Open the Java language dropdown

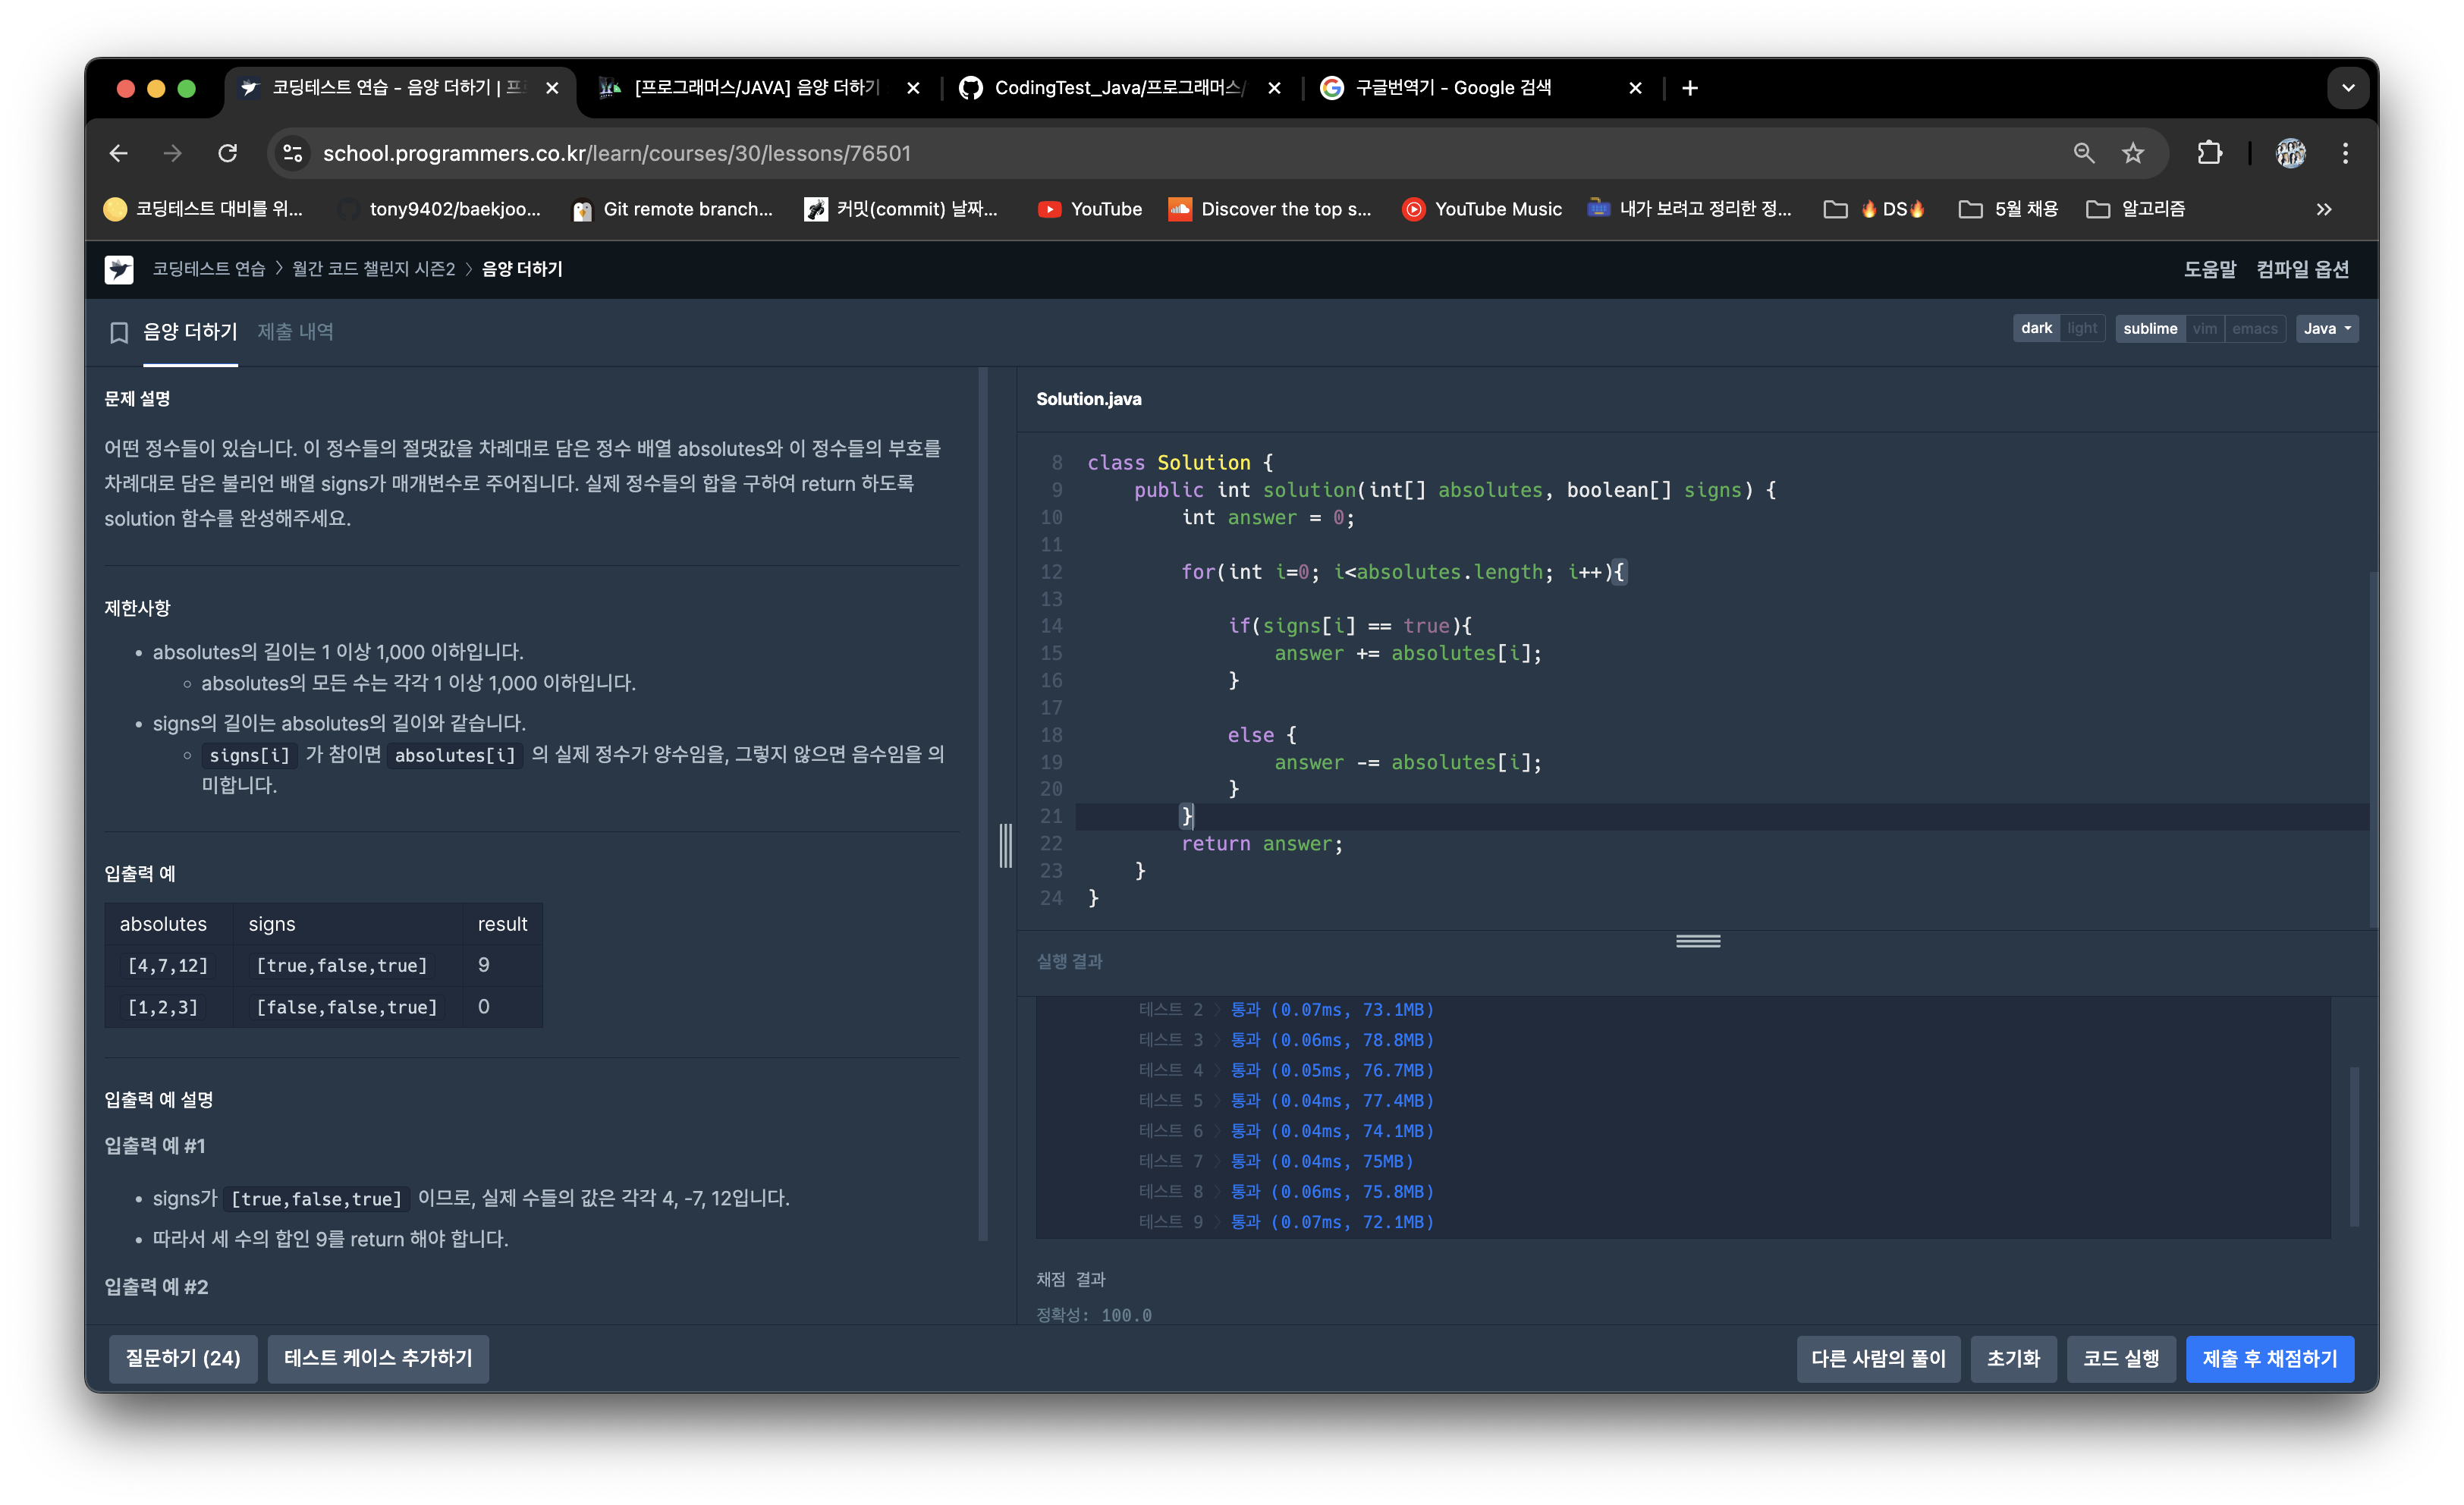[x=2327, y=328]
